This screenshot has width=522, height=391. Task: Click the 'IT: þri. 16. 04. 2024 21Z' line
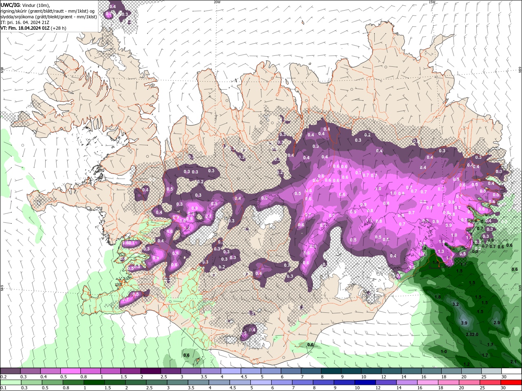pyautogui.click(x=25, y=22)
